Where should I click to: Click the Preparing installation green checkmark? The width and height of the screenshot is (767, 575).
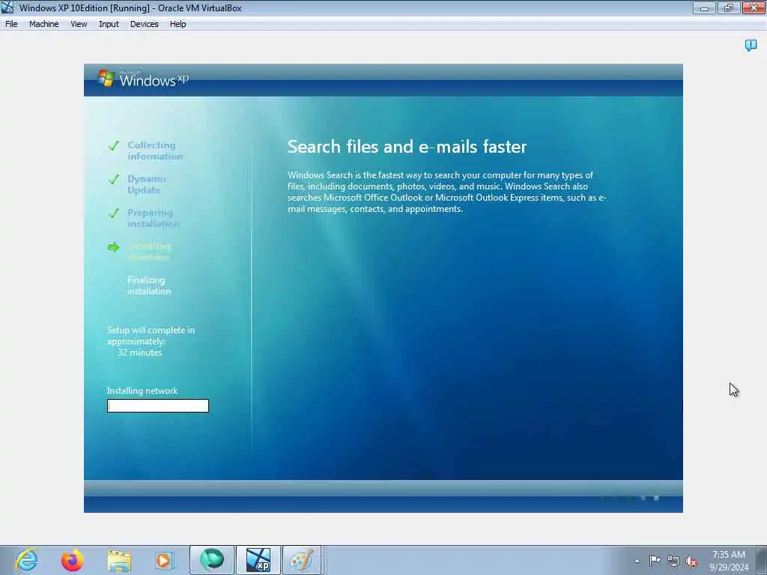tap(114, 213)
